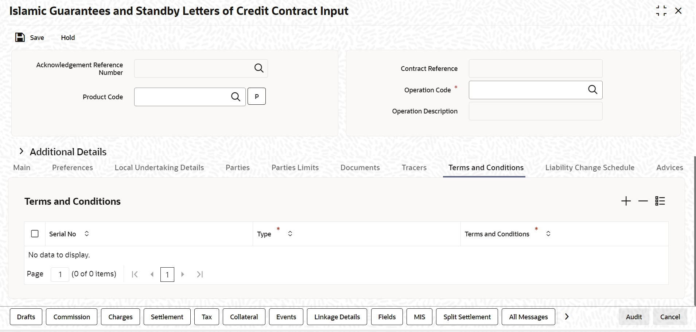Click the P button beside Product Code

[257, 96]
